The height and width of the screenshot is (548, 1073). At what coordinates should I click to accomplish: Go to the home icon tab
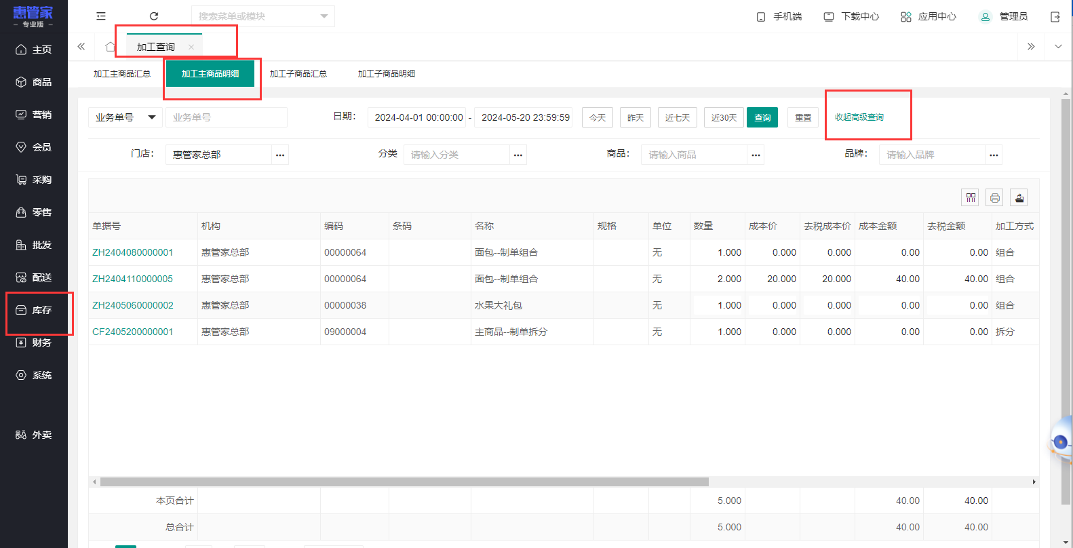[x=110, y=47]
